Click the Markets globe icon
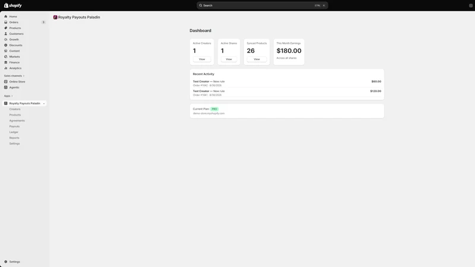 tap(6, 57)
